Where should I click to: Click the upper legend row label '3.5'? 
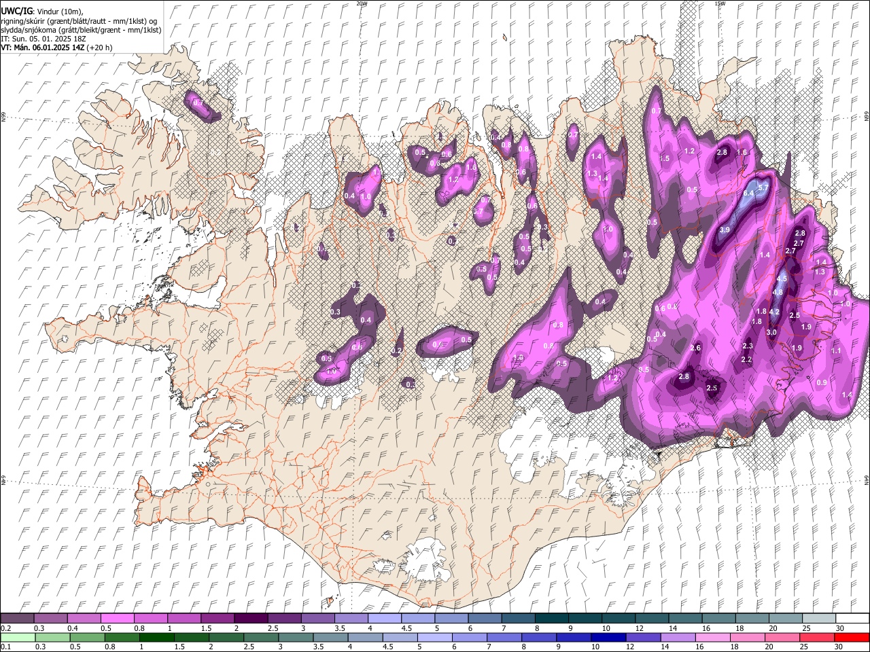[340, 628]
